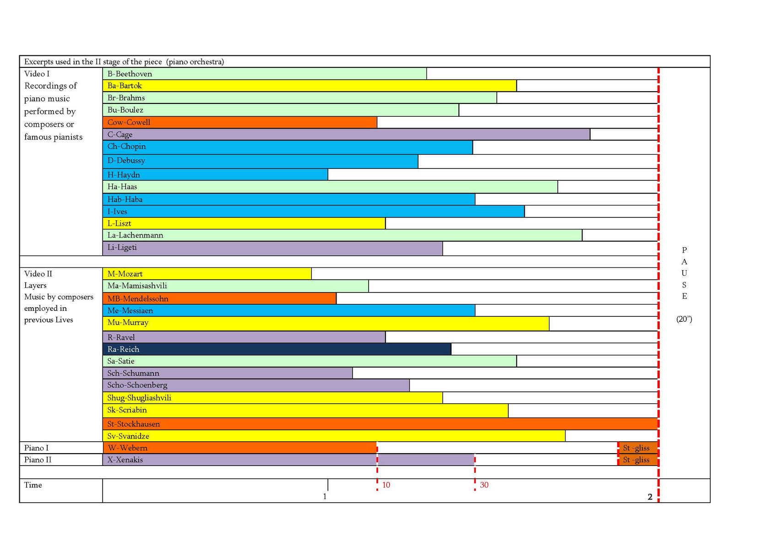
Task: Select the Video I row heading
Action: (x=37, y=74)
